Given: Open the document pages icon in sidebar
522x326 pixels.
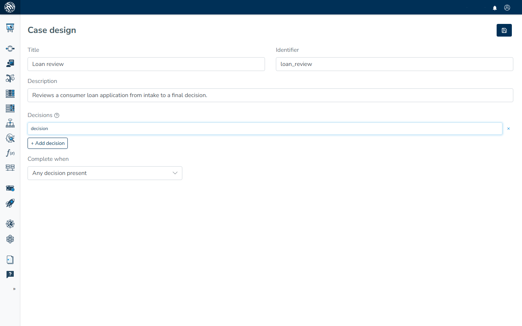Looking at the screenshot, I should [10, 260].
